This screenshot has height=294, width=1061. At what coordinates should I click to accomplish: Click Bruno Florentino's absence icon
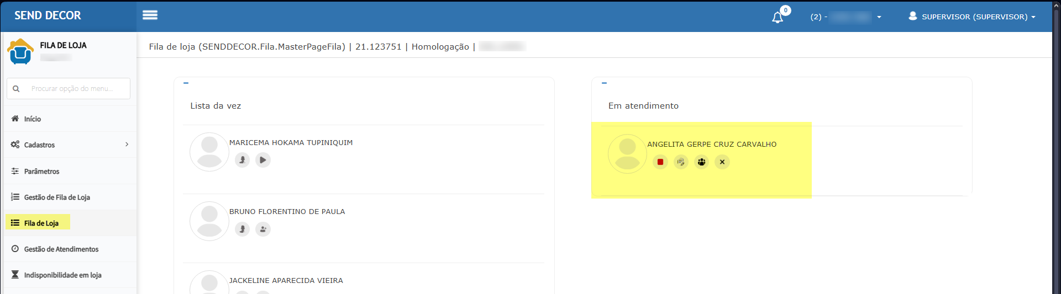(x=242, y=229)
